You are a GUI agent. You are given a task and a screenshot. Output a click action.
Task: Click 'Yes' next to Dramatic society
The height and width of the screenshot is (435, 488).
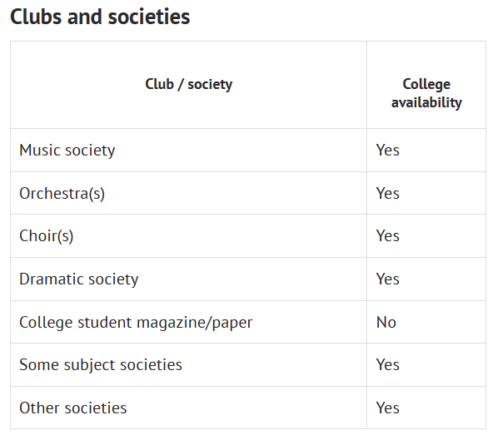387,279
